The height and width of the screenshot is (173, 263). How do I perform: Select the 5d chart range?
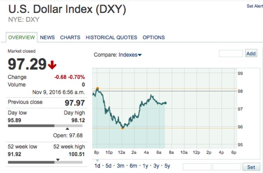pyautogui.click(x=108, y=166)
